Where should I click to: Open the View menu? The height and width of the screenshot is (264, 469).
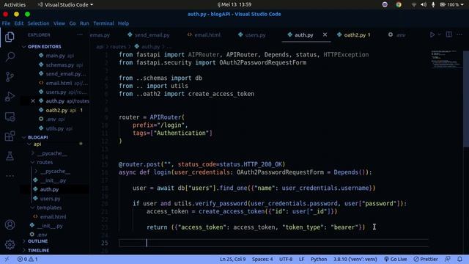point(59,23)
